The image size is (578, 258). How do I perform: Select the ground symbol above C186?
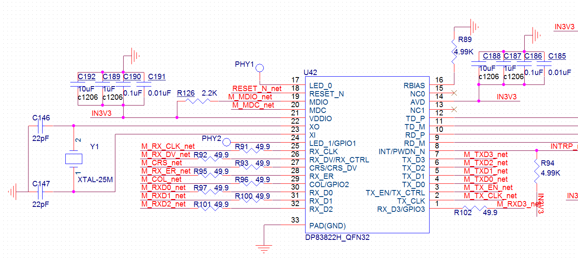pyautogui.click(x=536, y=35)
